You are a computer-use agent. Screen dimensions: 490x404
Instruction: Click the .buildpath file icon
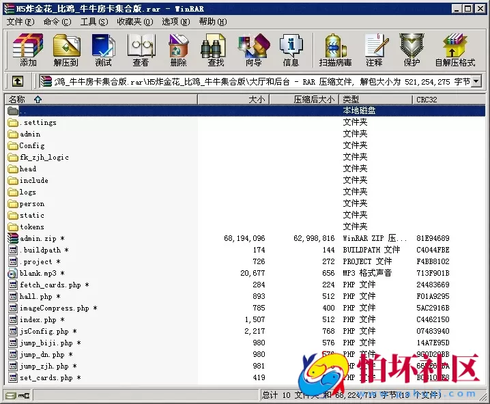click(x=13, y=250)
